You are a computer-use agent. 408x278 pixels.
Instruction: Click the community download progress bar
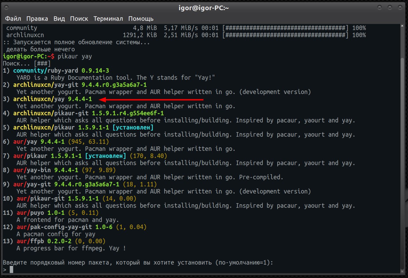coord(286,28)
